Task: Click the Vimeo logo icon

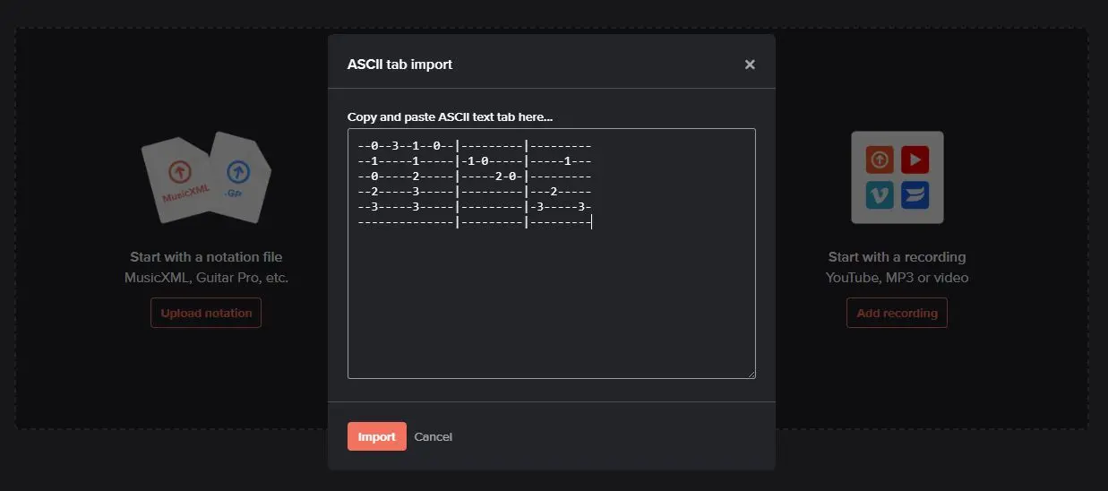Action: (x=880, y=195)
